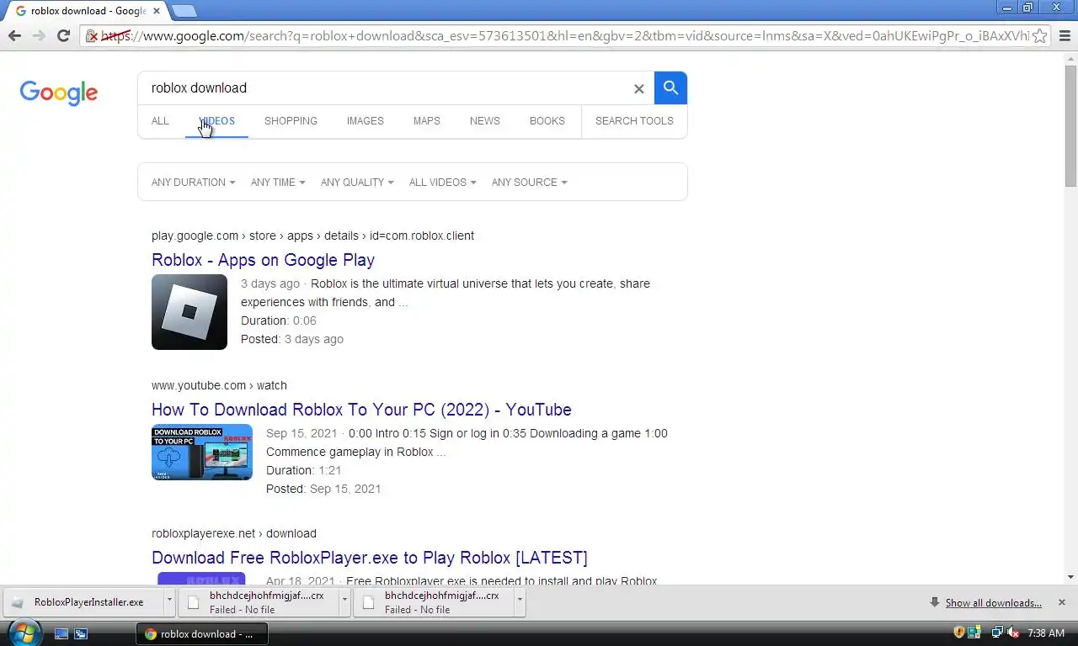
Task: Open Roblox - Apps on Google Play result
Action: coord(263,260)
